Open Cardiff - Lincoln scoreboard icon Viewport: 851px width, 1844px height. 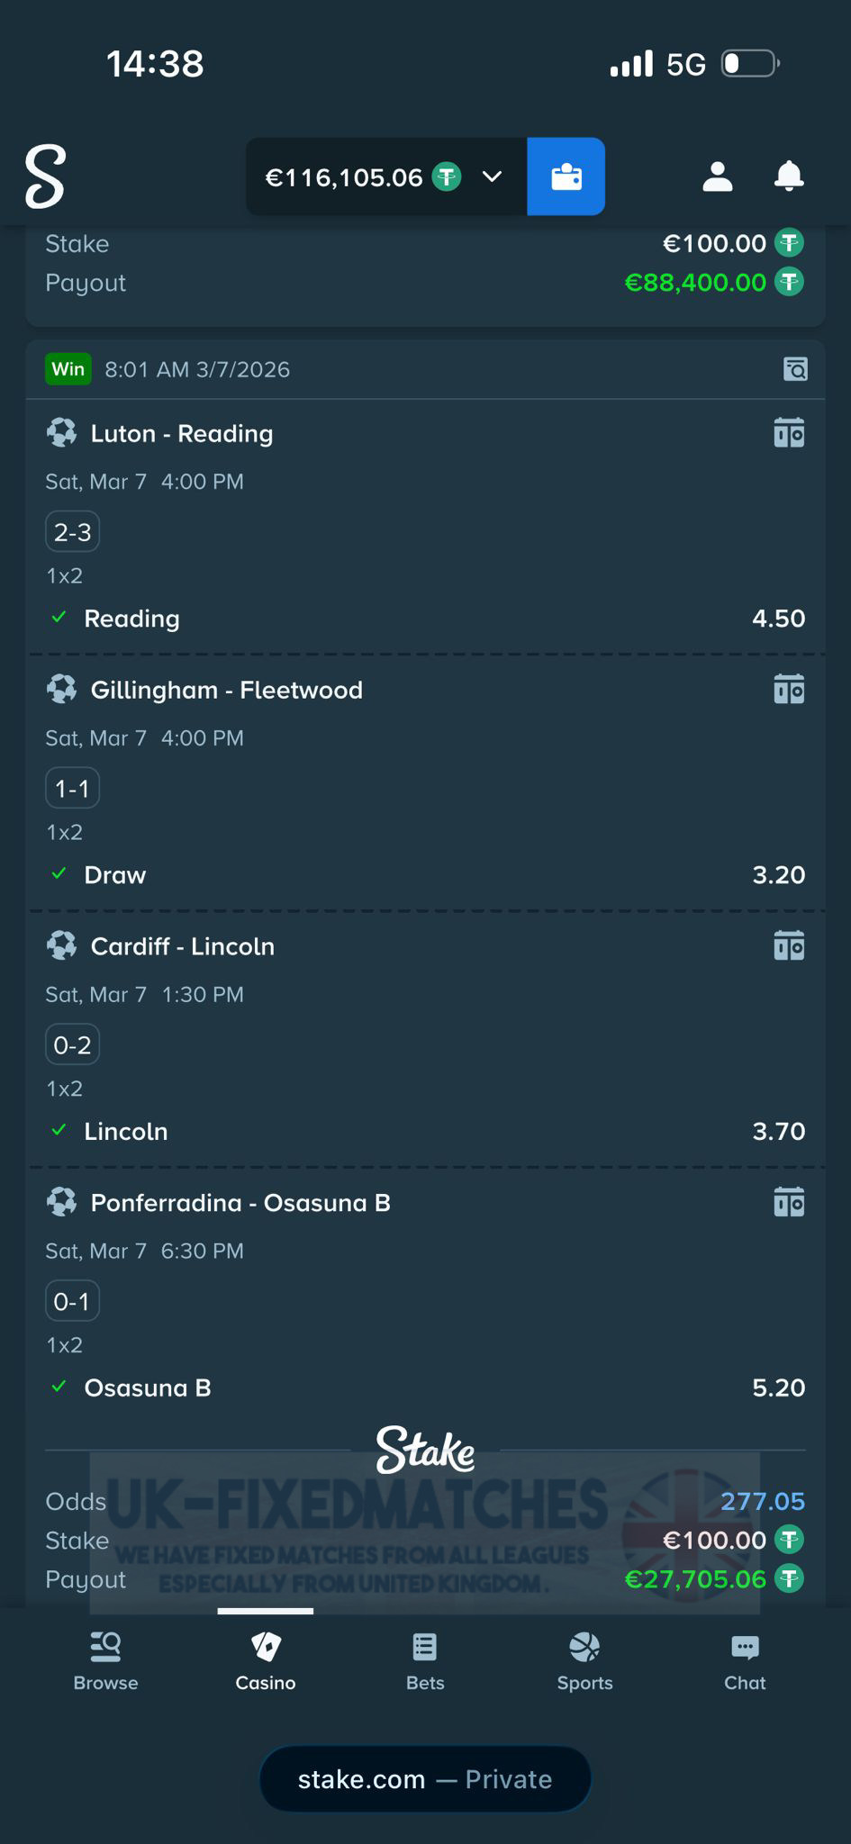[x=789, y=946]
